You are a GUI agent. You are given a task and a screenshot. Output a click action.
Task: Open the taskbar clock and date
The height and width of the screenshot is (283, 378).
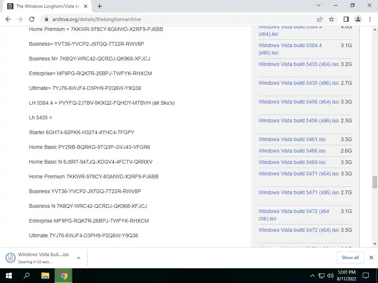coord(346,276)
